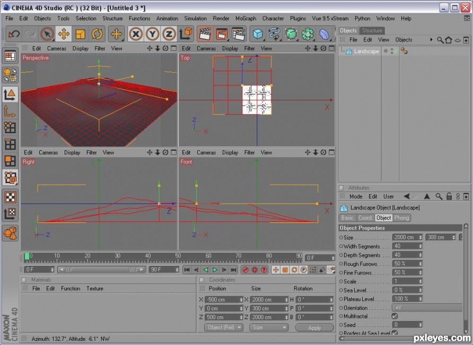Click the Seed value stepper arrows
Viewport: 473px width, 345px height.
click(421, 325)
